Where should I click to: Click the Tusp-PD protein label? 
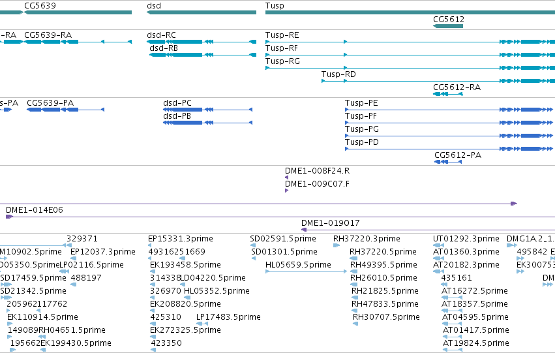point(362,142)
